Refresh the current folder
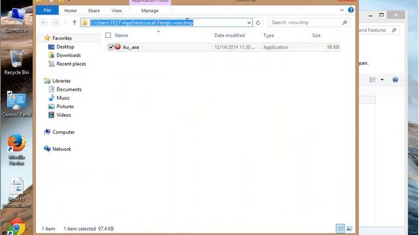 point(258,23)
